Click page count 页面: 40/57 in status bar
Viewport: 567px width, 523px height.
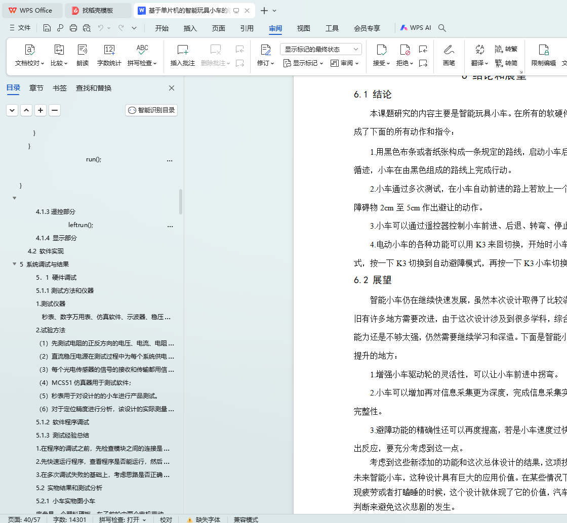pos(25,520)
